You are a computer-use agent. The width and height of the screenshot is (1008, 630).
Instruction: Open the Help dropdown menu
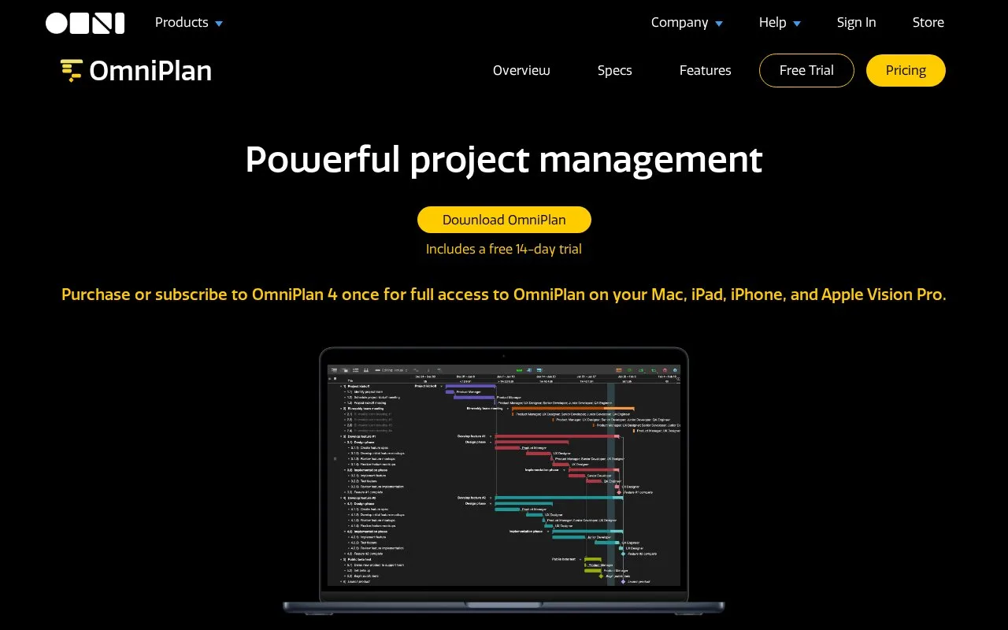click(780, 23)
